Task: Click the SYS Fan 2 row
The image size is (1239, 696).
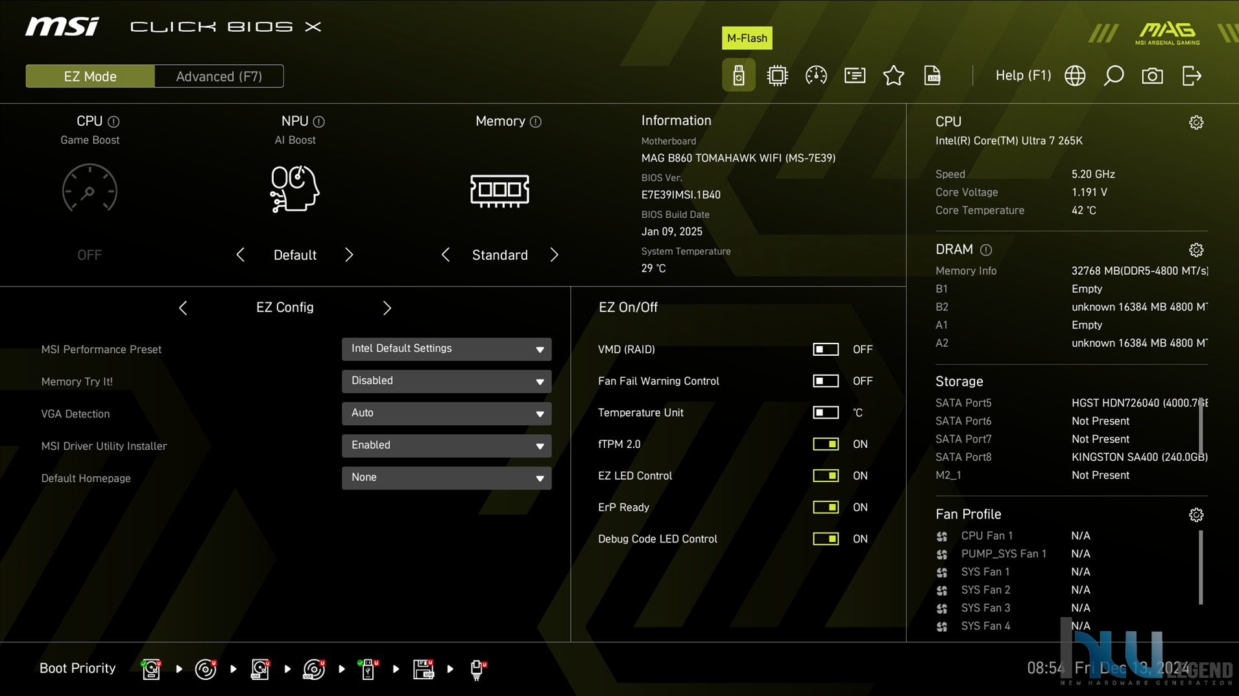Action: 1014,590
